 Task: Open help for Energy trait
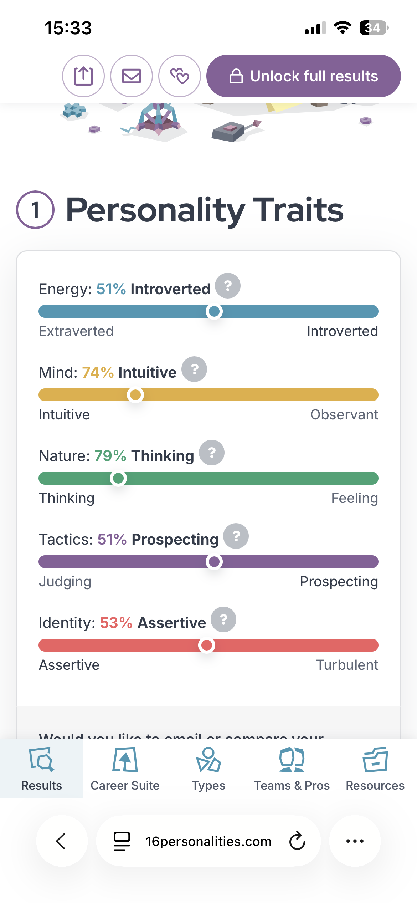click(x=228, y=286)
